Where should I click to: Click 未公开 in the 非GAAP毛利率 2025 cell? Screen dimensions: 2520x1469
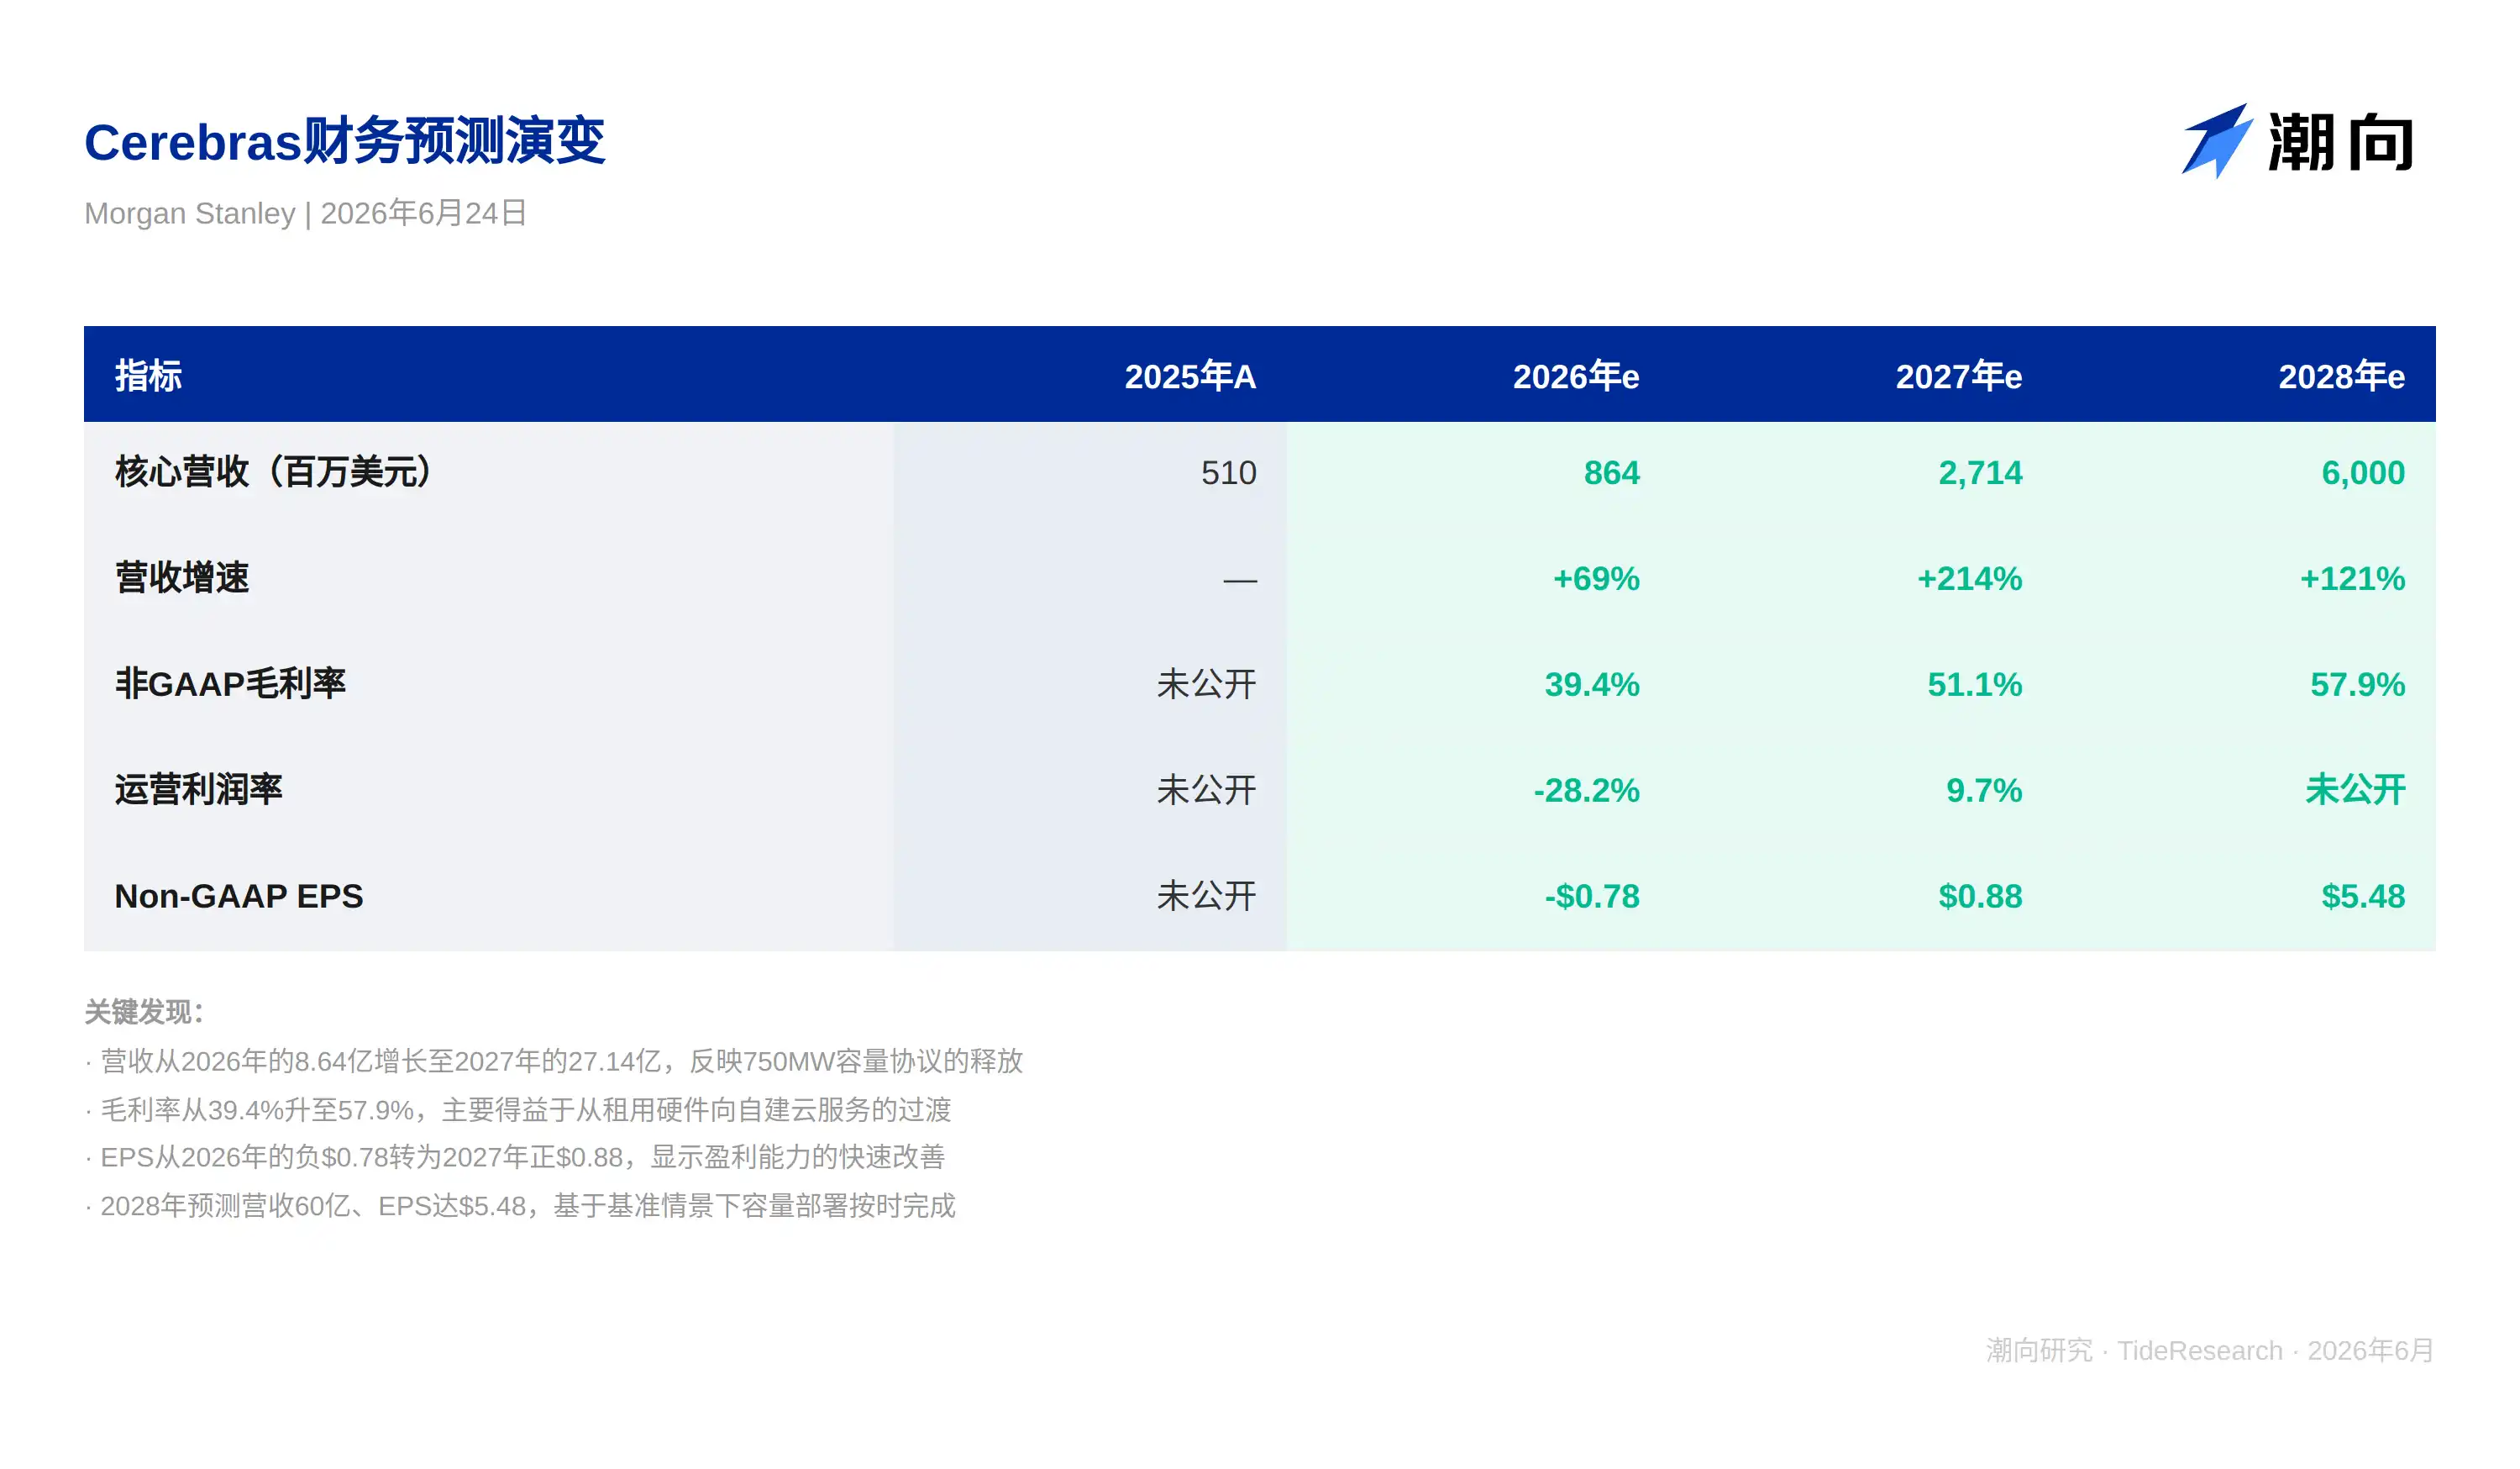1206,683
